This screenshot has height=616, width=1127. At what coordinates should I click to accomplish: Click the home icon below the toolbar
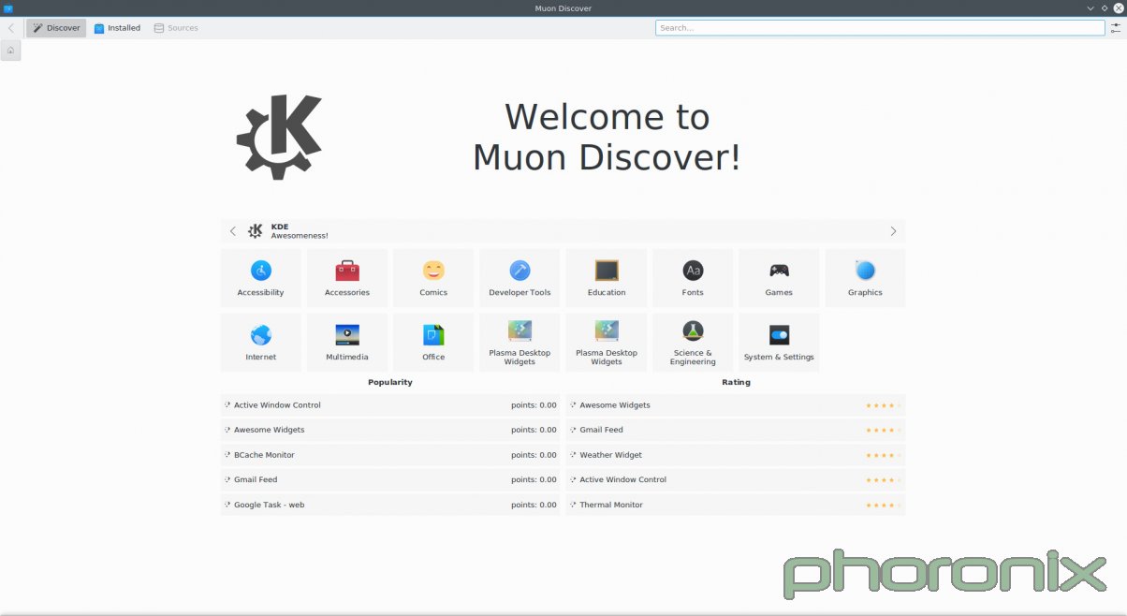click(9, 50)
